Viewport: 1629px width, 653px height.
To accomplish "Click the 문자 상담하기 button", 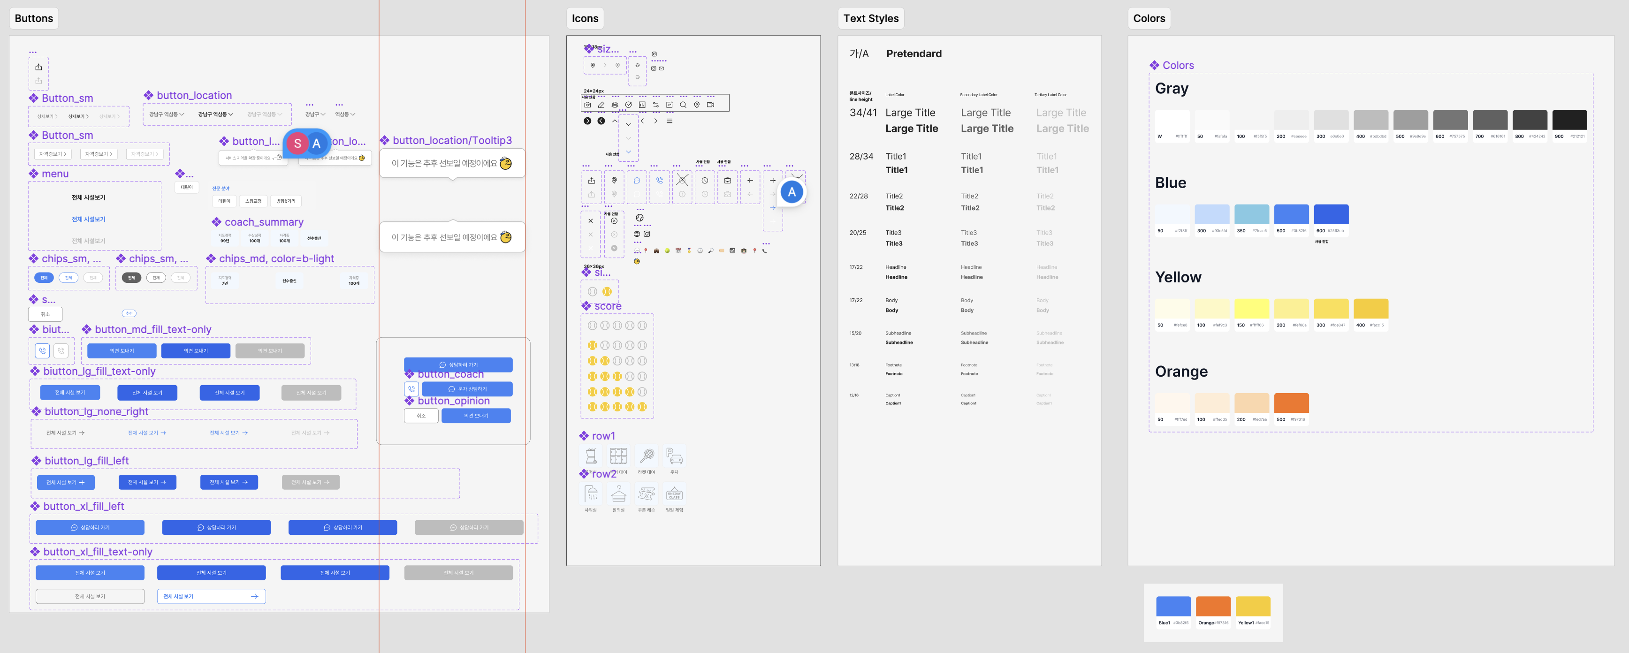I will coord(467,389).
